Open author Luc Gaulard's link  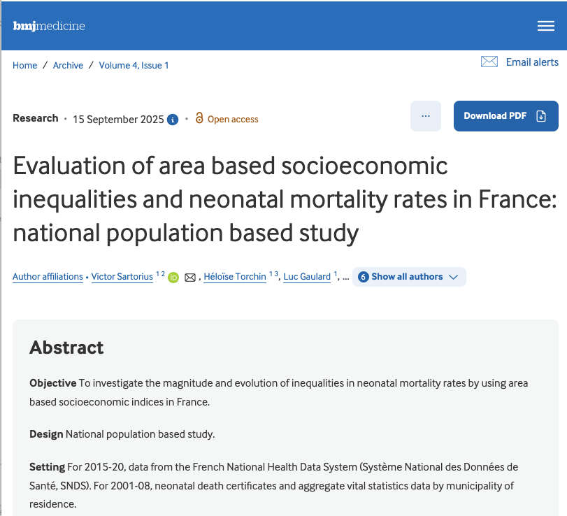(307, 277)
